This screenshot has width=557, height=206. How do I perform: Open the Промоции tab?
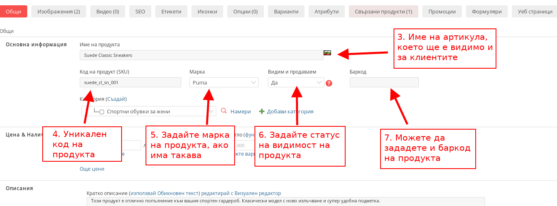click(x=442, y=11)
